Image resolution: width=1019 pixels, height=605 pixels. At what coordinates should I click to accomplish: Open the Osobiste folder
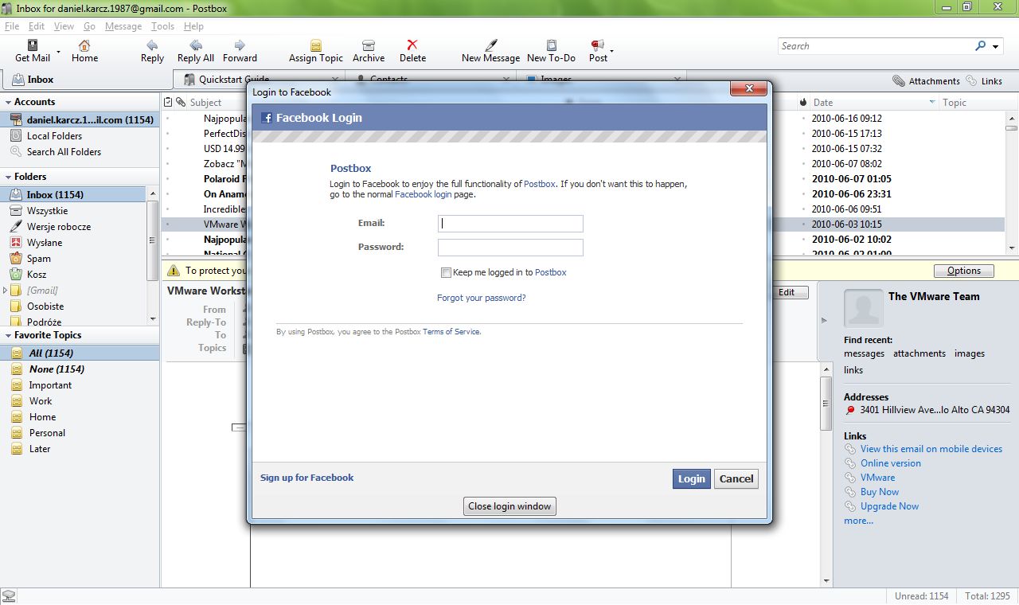(x=45, y=306)
